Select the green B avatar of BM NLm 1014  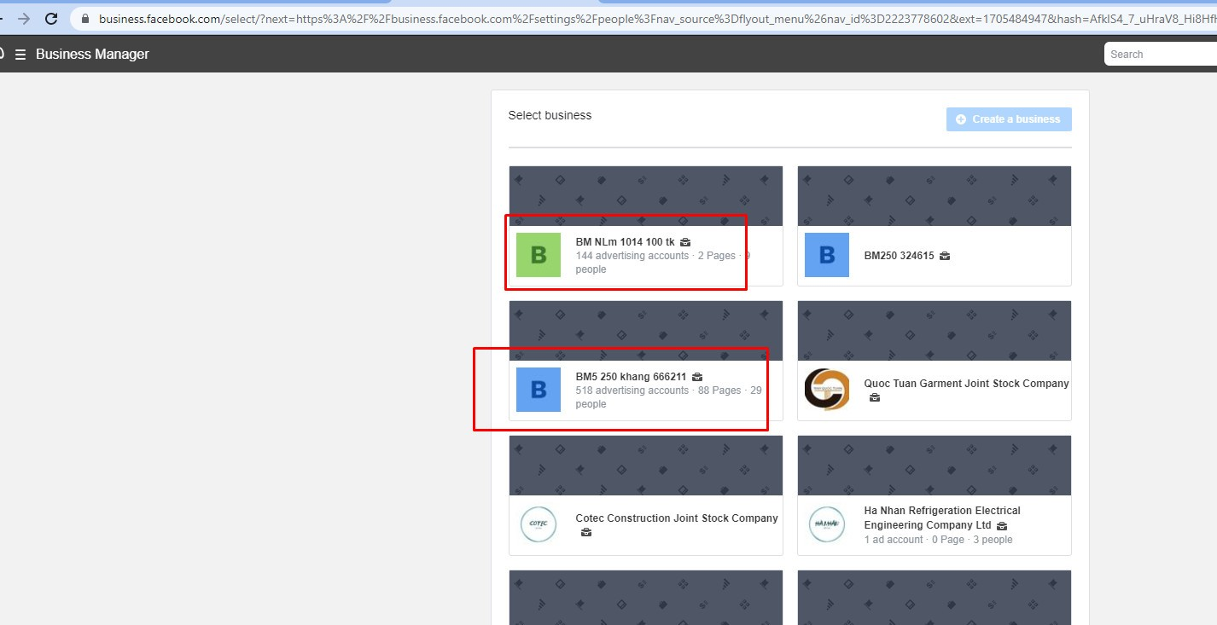(539, 255)
